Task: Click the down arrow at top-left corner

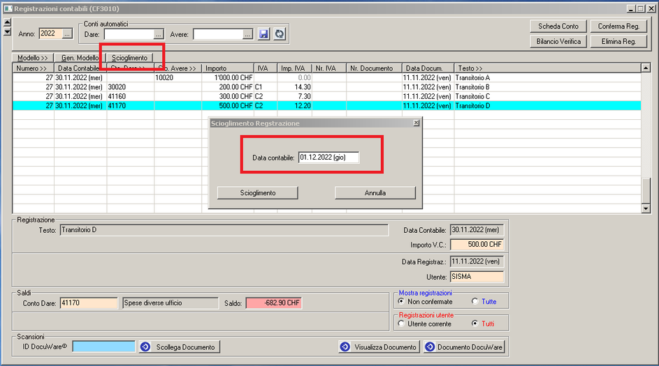Action: tap(7, 32)
